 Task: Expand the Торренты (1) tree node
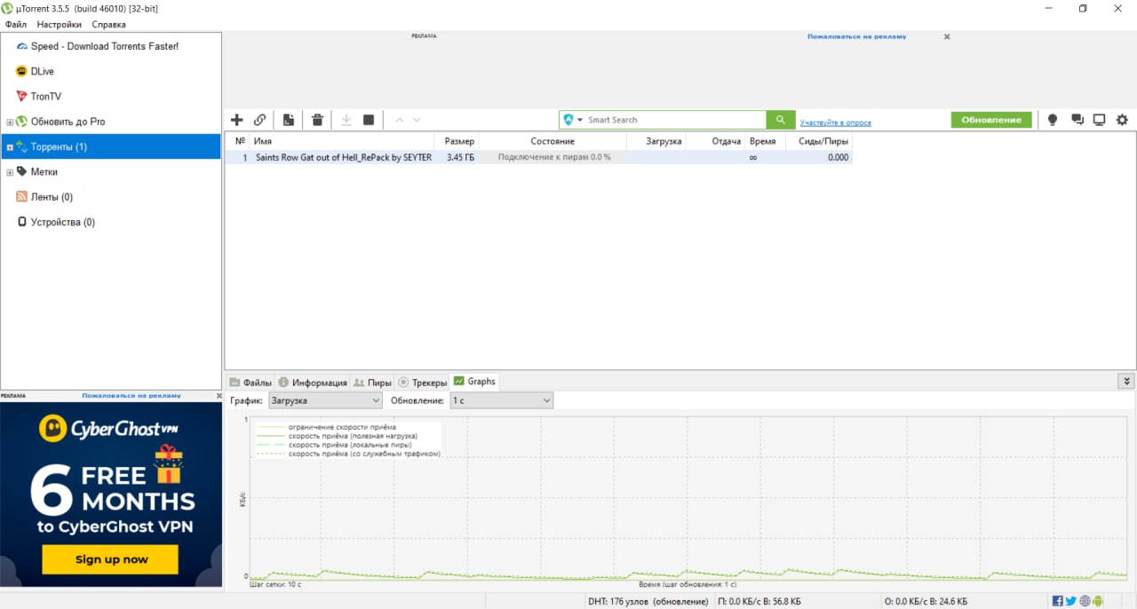click(10, 146)
